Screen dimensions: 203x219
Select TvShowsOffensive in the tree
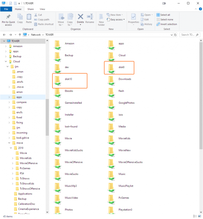(x=30, y=189)
